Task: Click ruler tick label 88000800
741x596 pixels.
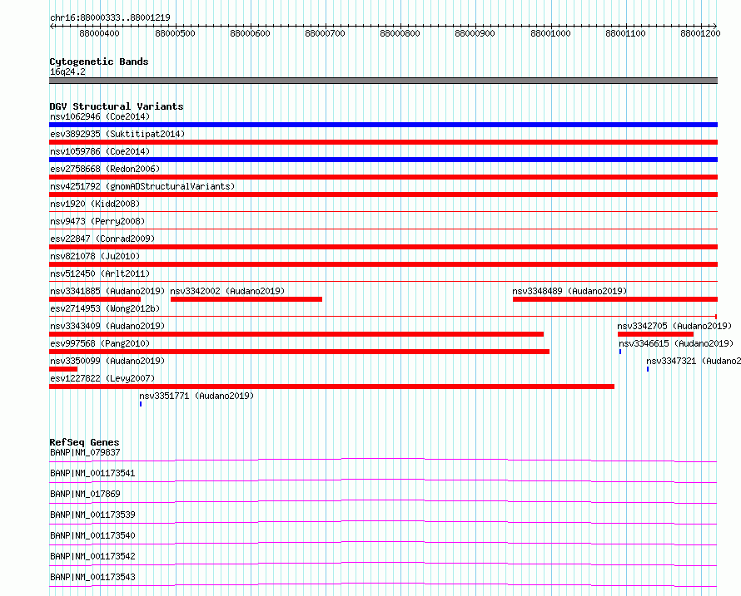Action: (400, 33)
